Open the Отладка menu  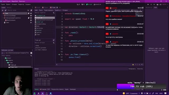tap(14, 4)
